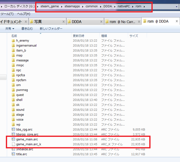This screenshot has width=180, height=162.
Task: Switch to the 写真 tab
Action: click(47, 22)
